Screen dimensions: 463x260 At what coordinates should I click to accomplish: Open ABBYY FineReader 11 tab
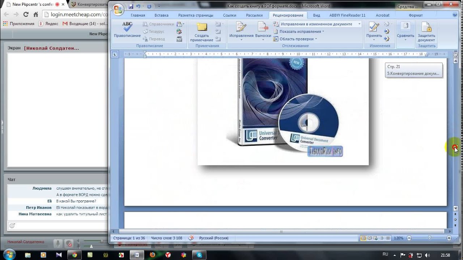coord(347,15)
